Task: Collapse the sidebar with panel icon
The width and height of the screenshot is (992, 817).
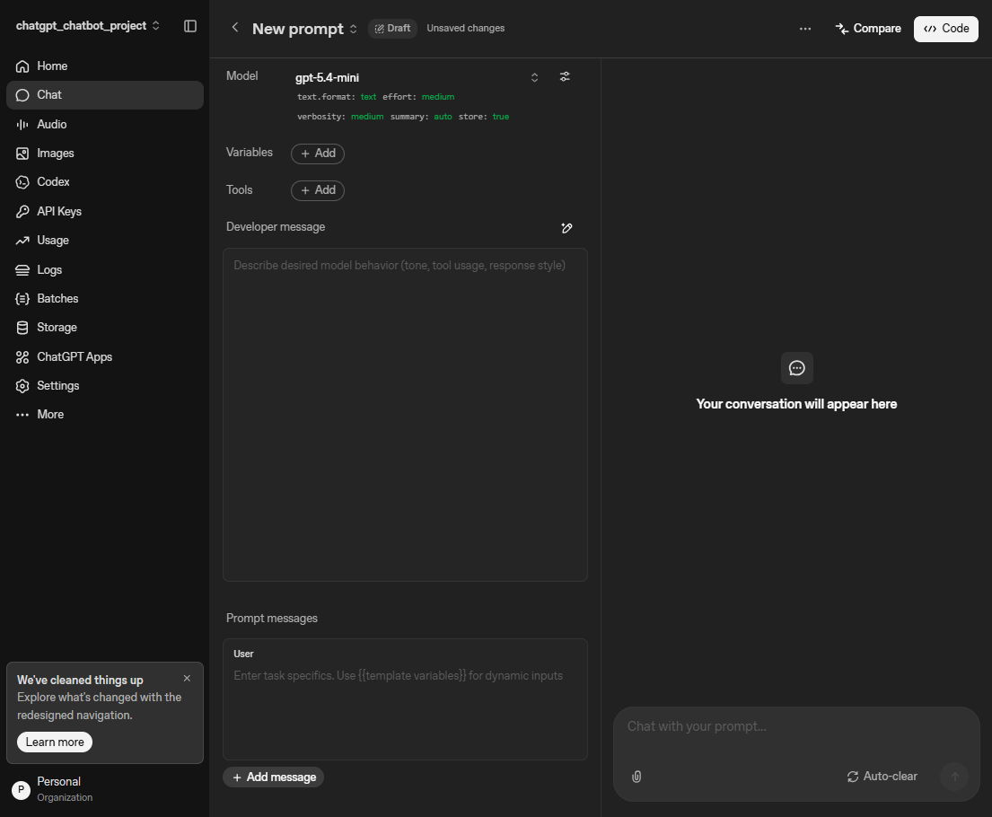Action: click(190, 26)
